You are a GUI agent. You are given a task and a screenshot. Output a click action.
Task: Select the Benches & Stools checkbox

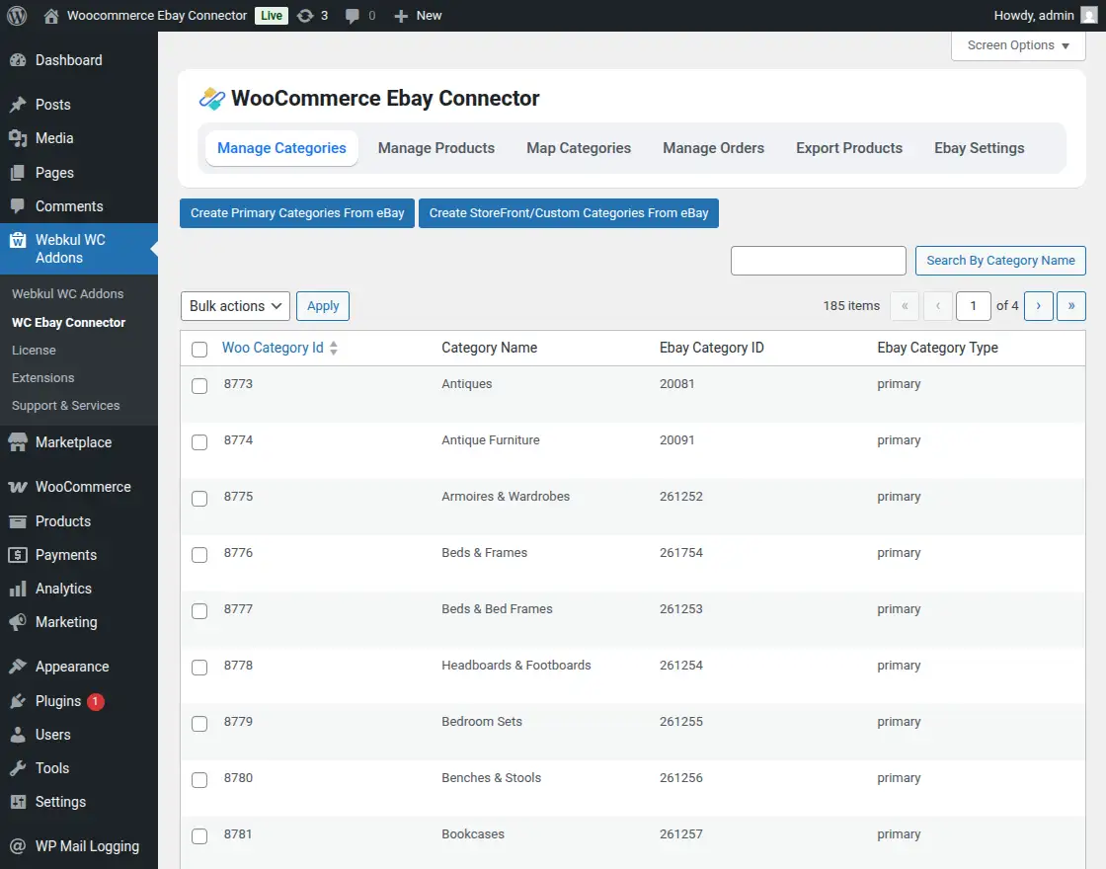point(199,780)
